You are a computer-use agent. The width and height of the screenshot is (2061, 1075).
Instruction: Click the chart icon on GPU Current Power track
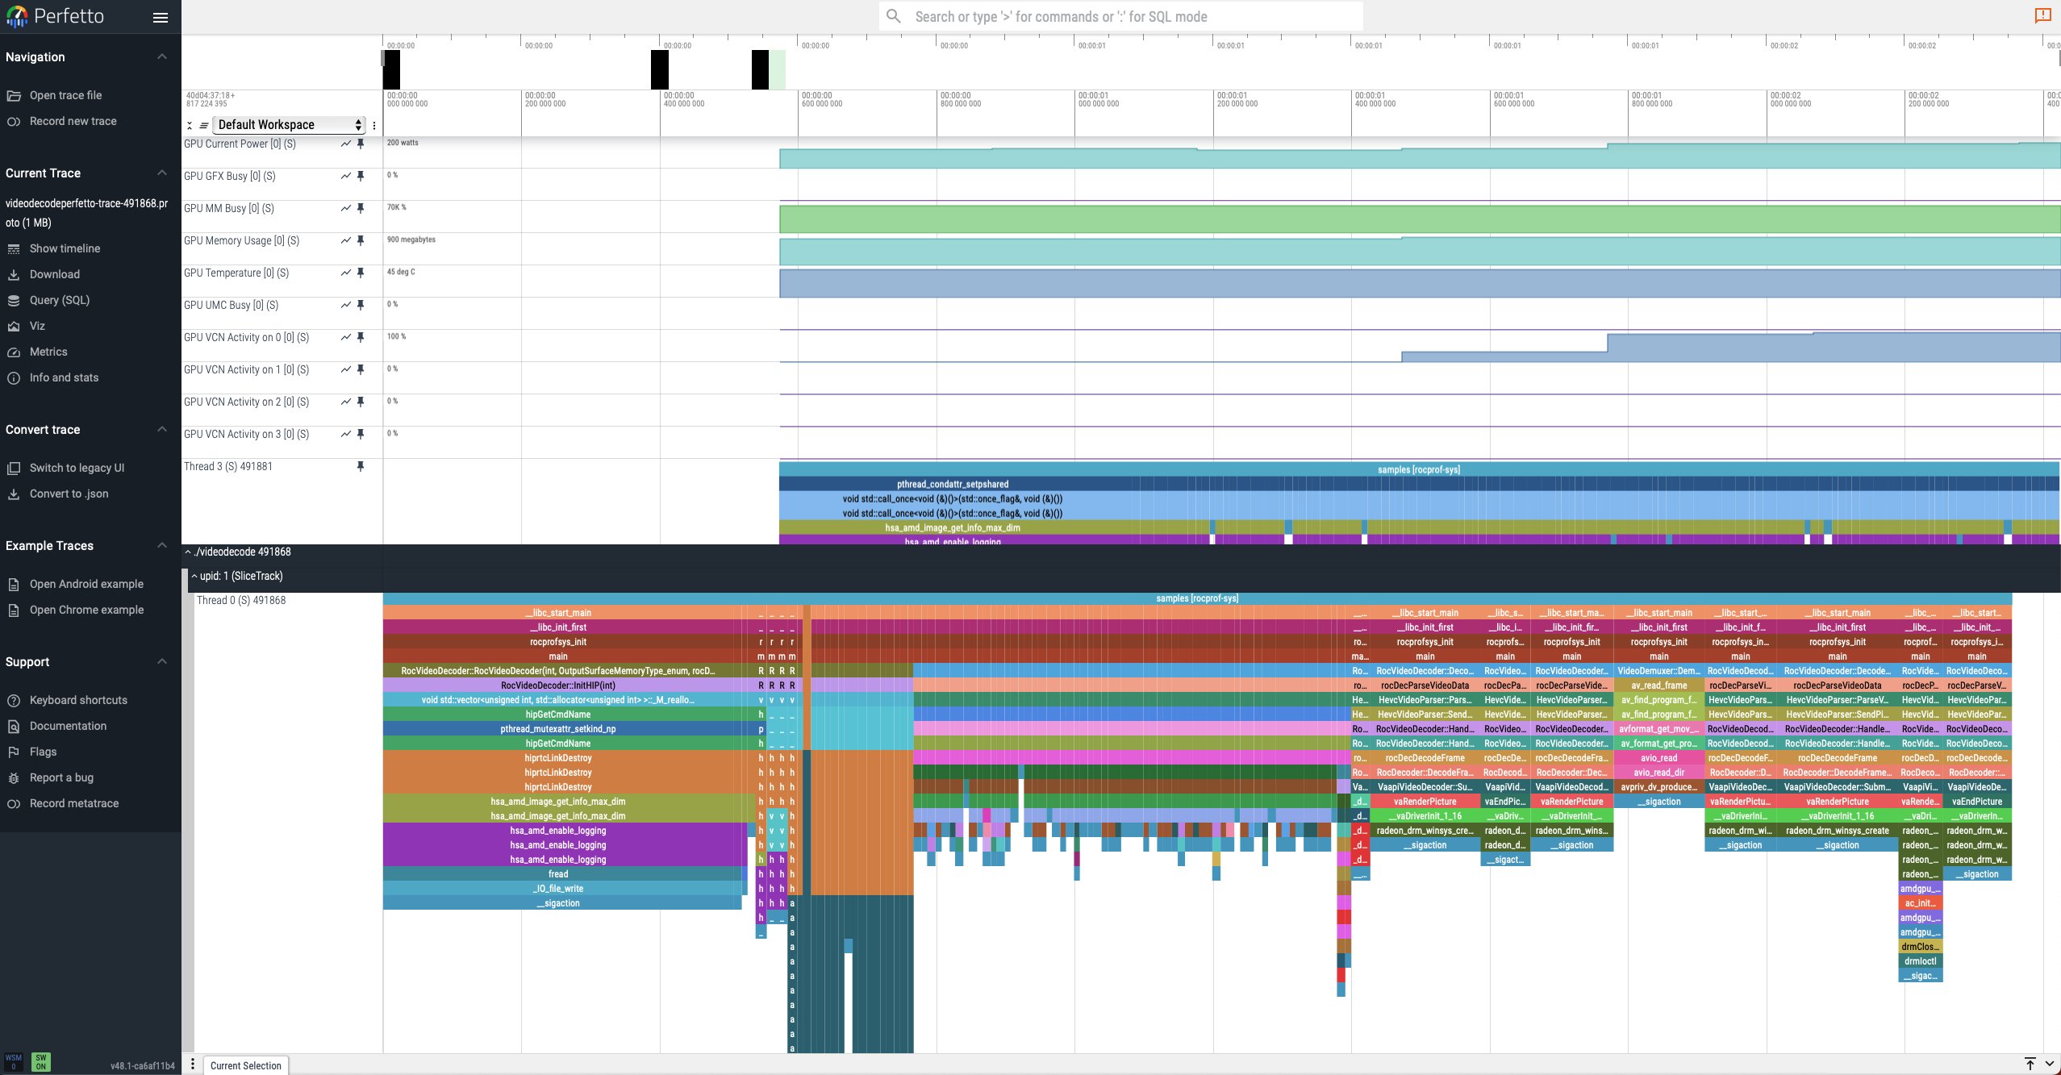(345, 144)
